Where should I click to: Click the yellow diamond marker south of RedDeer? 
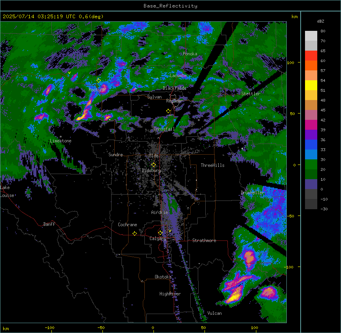tap(168, 111)
